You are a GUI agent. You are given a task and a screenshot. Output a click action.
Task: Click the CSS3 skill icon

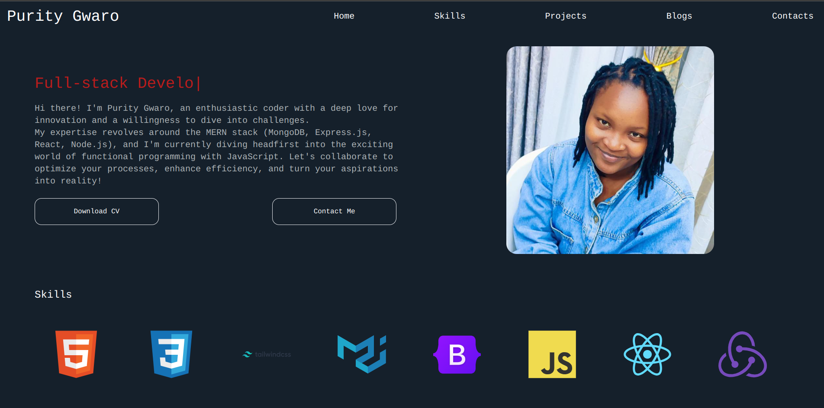(x=171, y=354)
